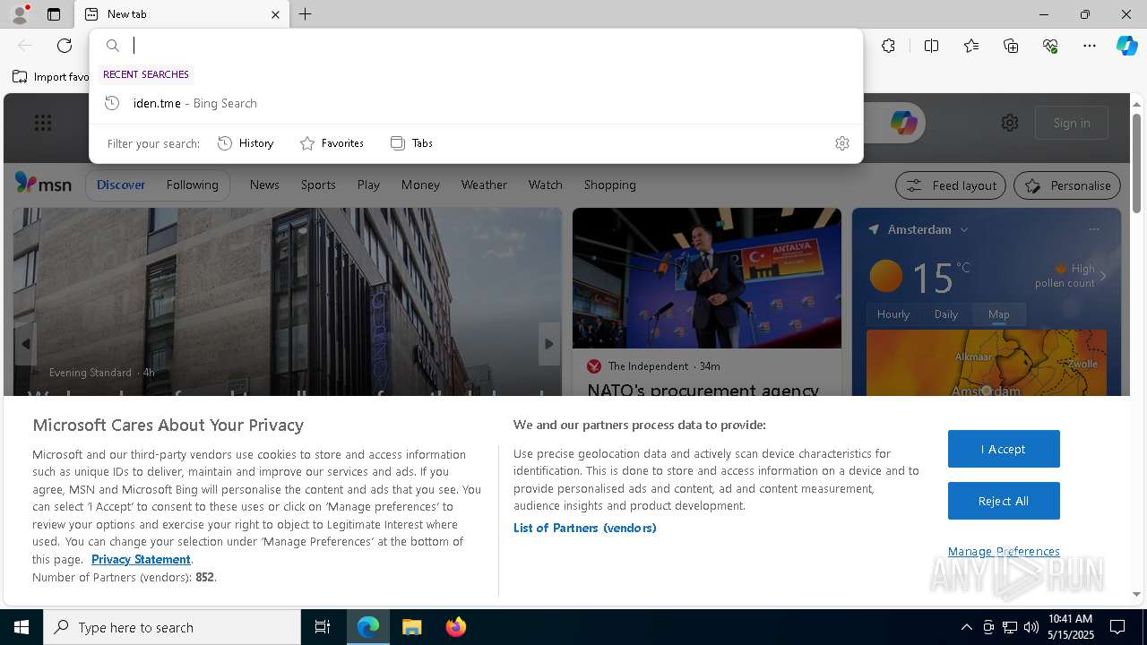Click the Copilot icon in search box
The height and width of the screenshot is (645, 1147).
(x=903, y=123)
